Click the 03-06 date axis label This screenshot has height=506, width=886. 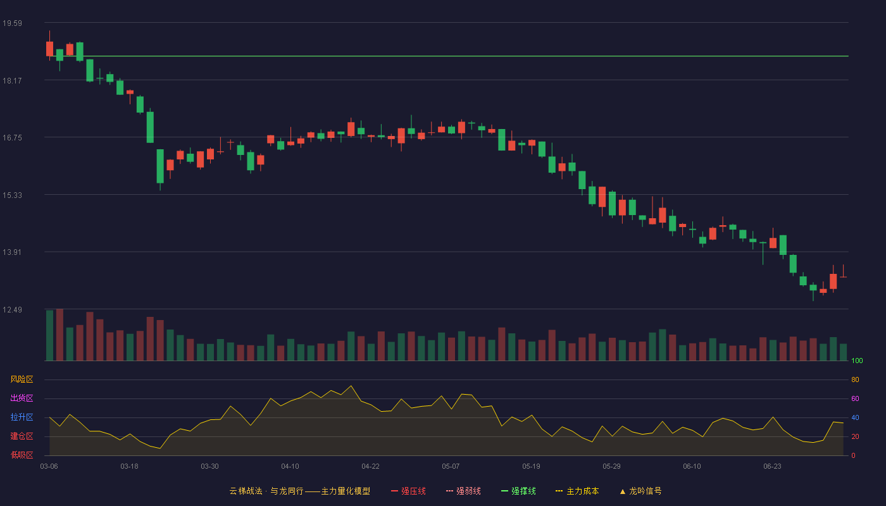(49, 466)
